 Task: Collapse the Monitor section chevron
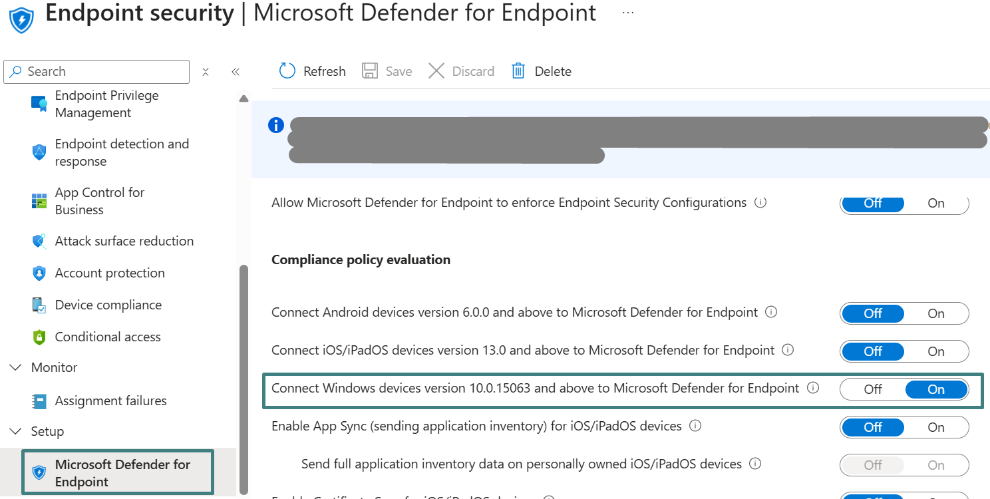15,368
